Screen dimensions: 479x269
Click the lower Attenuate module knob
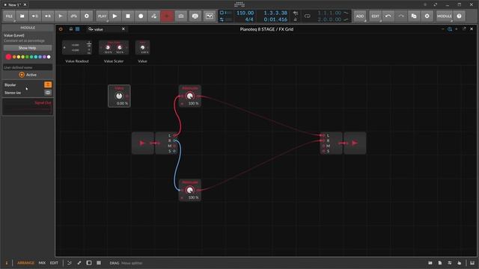(189, 190)
